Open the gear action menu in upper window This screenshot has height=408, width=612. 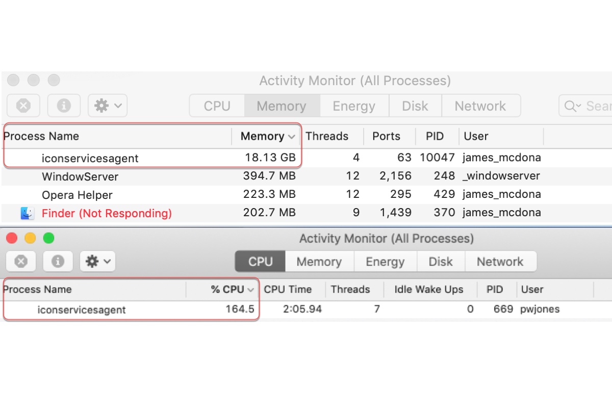(x=108, y=106)
